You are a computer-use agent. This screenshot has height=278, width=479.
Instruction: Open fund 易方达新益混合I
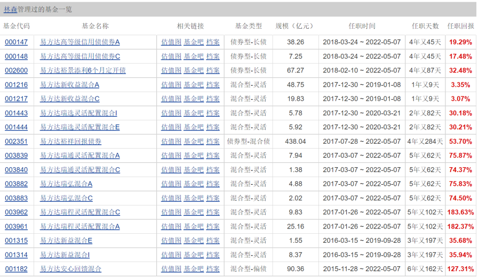[x=65, y=255]
